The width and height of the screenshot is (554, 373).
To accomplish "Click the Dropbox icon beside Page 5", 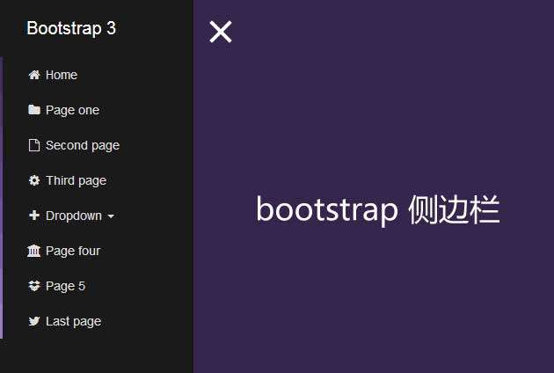I will point(34,286).
